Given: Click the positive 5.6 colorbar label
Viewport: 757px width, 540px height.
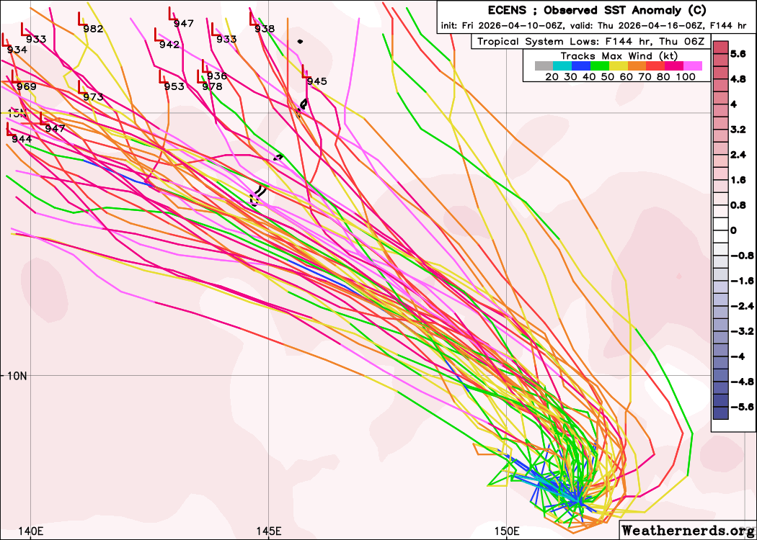Looking at the screenshot, I should (738, 55).
